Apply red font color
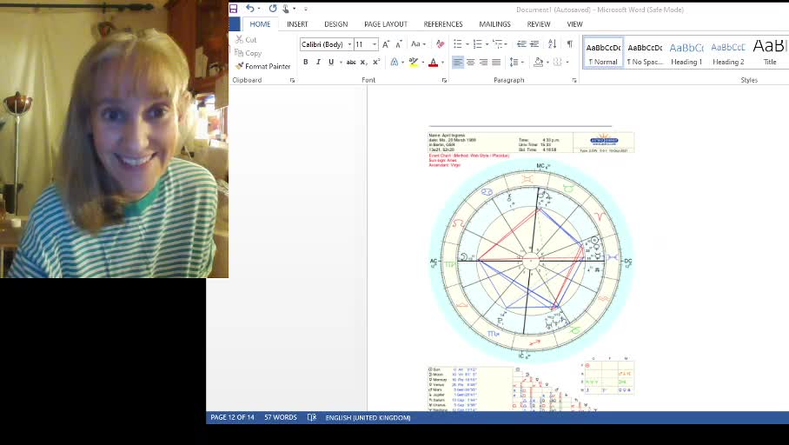This screenshot has height=445, width=789. click(434, 62)
